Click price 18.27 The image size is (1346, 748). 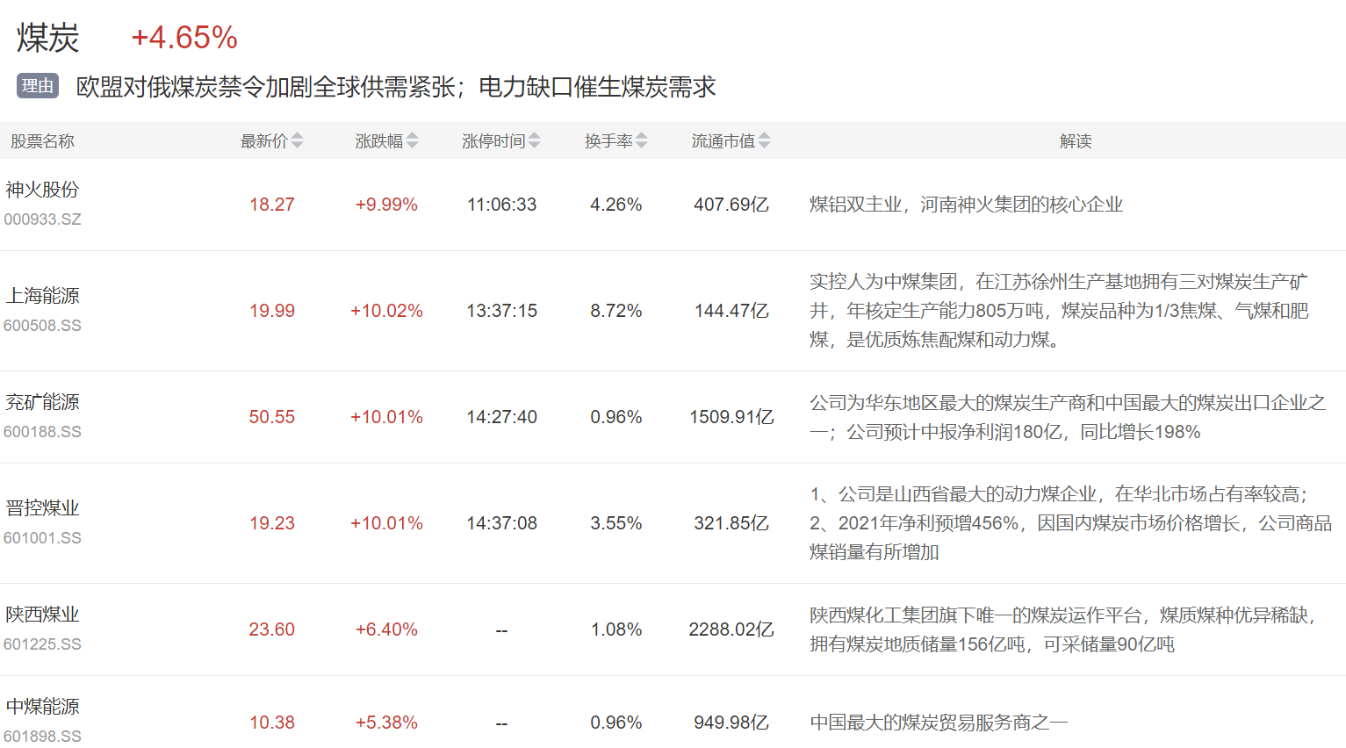(x=272, y=205)
